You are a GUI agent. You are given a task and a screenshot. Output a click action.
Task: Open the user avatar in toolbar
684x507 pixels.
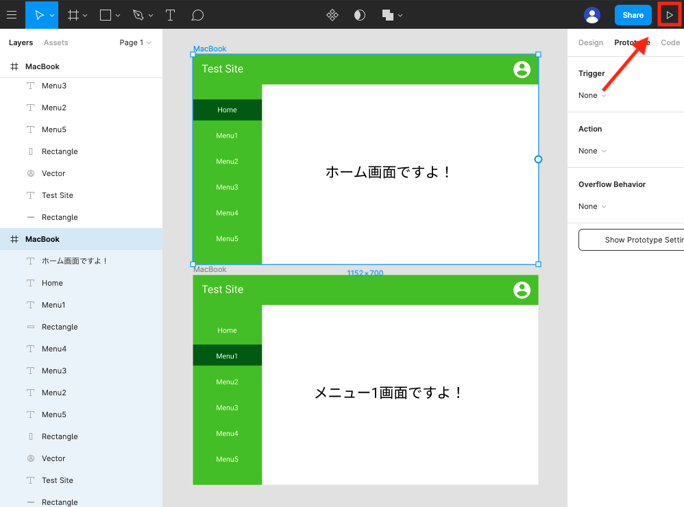[x=592, y=15]
